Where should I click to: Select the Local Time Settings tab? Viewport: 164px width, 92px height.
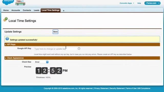[x=50, y=10]
